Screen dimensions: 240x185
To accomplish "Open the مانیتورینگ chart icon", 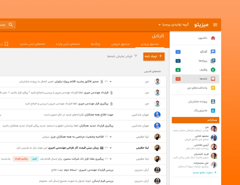I will coord(213,110).
